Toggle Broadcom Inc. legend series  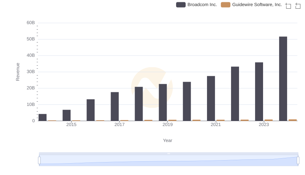pyautogui.click(x=196, y=5)
